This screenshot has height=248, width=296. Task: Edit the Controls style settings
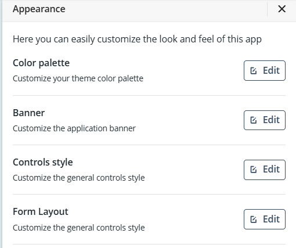pyautogui.click(x=265, y=170)
